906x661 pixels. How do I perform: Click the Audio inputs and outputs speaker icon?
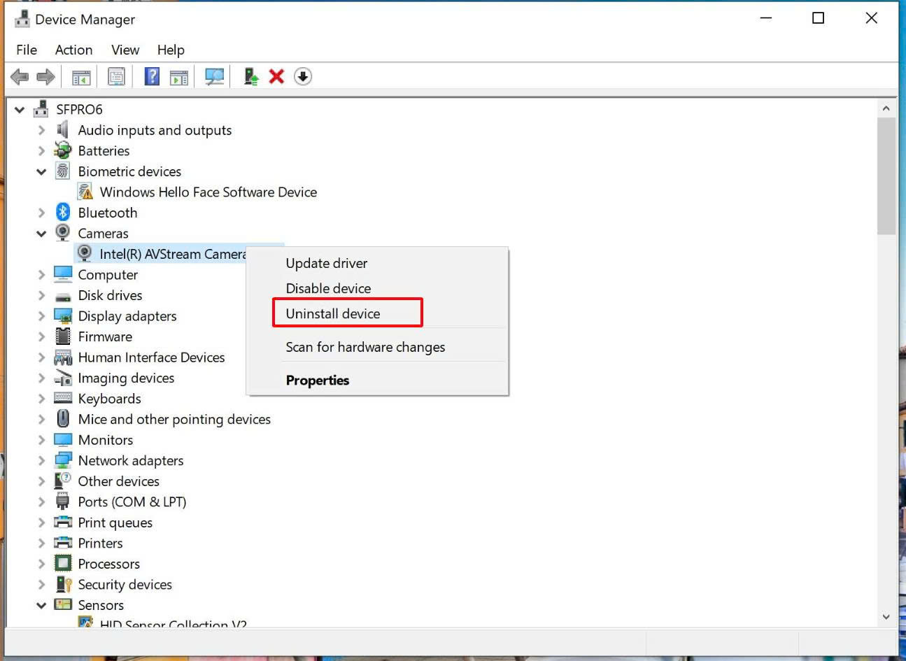tap(63, 130)
